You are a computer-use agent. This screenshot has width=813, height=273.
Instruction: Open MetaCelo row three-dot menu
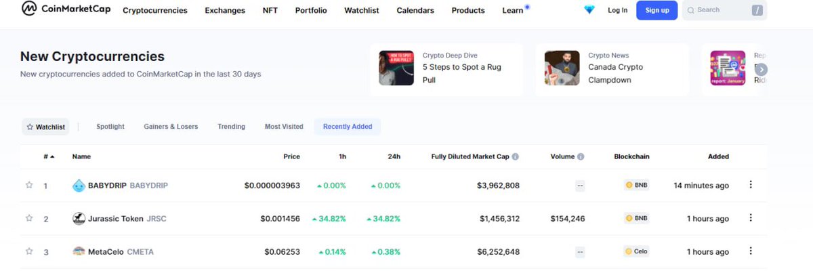[x=750, y=251]
